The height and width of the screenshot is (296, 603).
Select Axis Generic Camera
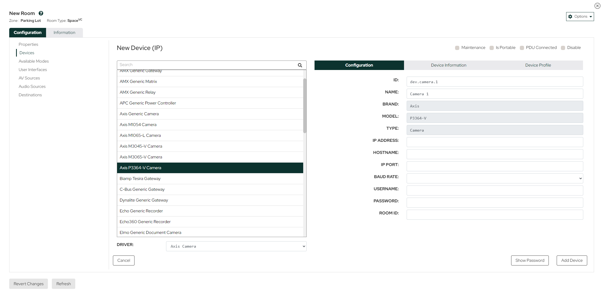[x=210, y=114]
